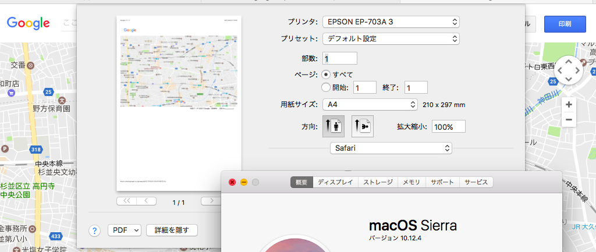Select the すべて pages radio button
Viewport: 596px width, 252px height.
coord(326,74)
